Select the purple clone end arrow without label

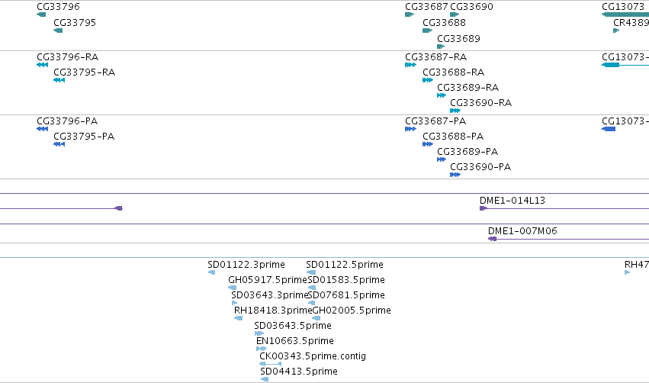(118, 208)
